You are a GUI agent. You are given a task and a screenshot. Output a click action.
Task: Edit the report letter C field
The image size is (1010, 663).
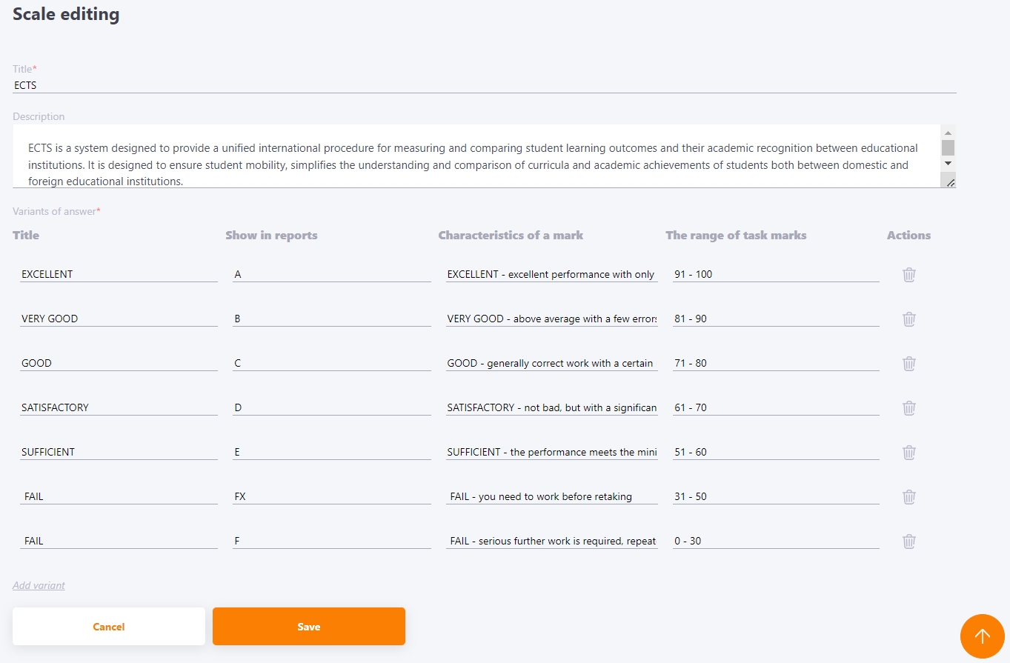(332, 363)
